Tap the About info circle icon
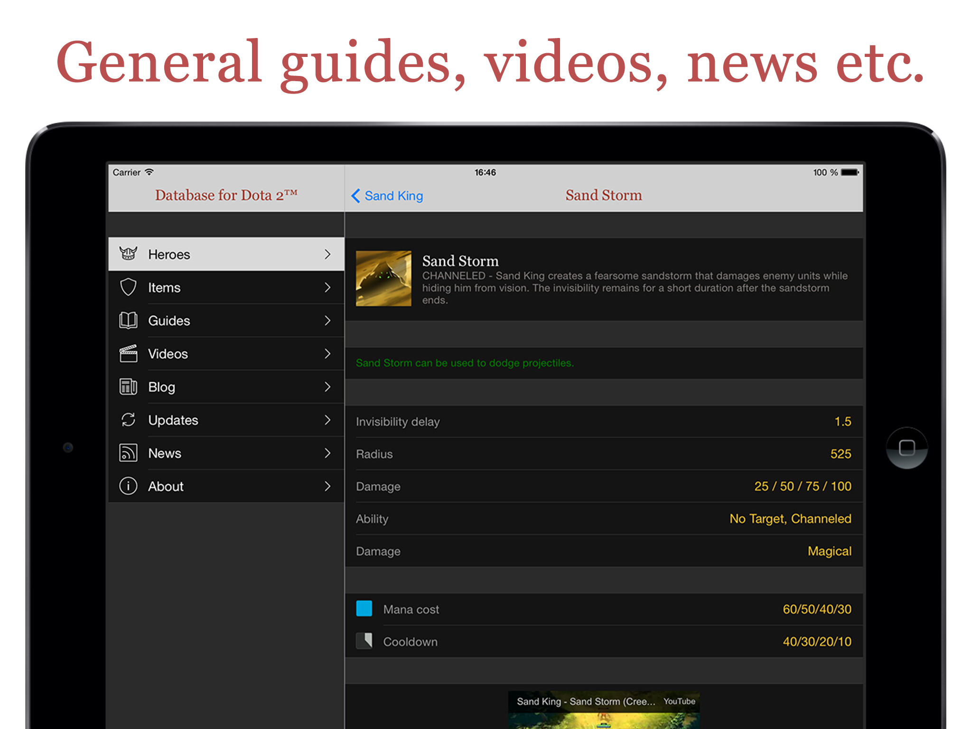Screen dimensions: 972x729 click(x=128, y=486)
